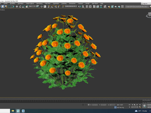This screenshot has width=151, height=113.
Task: Toggle Key Mode below playback controls
Action: tap(130, 107)
